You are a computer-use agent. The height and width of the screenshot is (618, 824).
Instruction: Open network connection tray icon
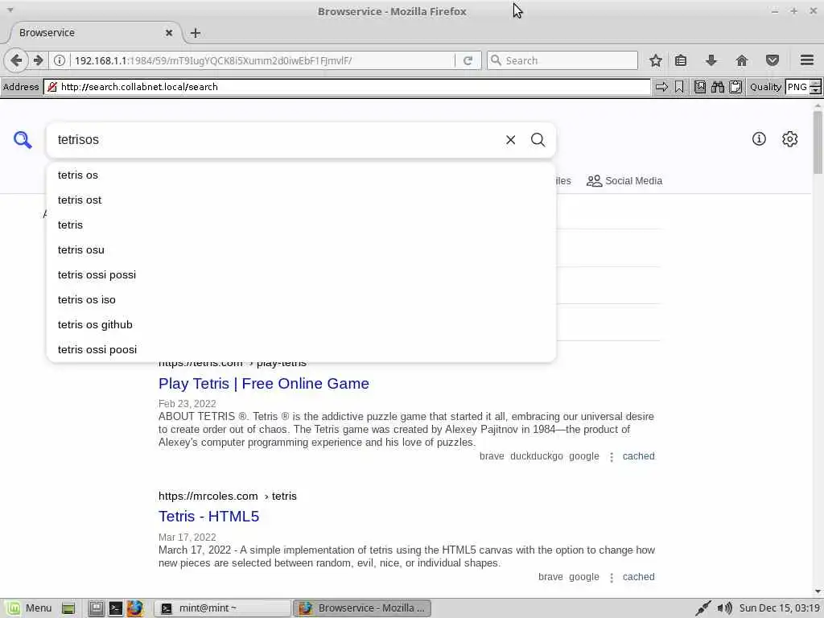click(703, 608)
